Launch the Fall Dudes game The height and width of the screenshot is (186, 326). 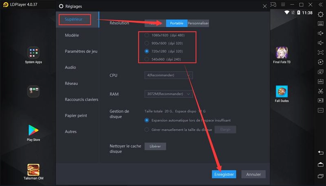(x=282, y=91)
